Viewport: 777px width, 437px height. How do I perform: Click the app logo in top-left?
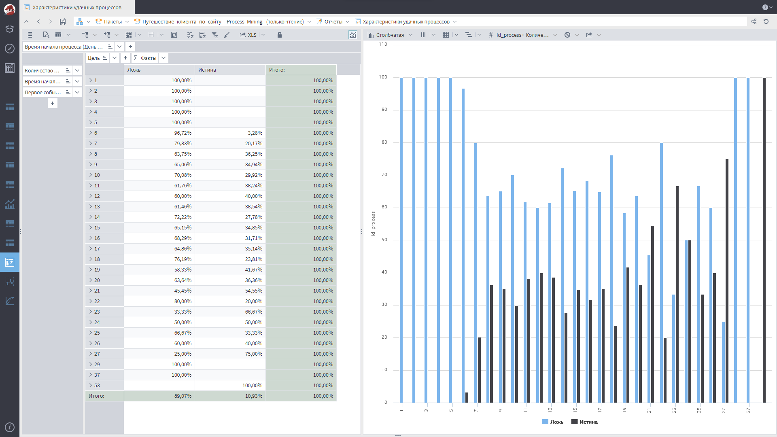tap(10, 10)
